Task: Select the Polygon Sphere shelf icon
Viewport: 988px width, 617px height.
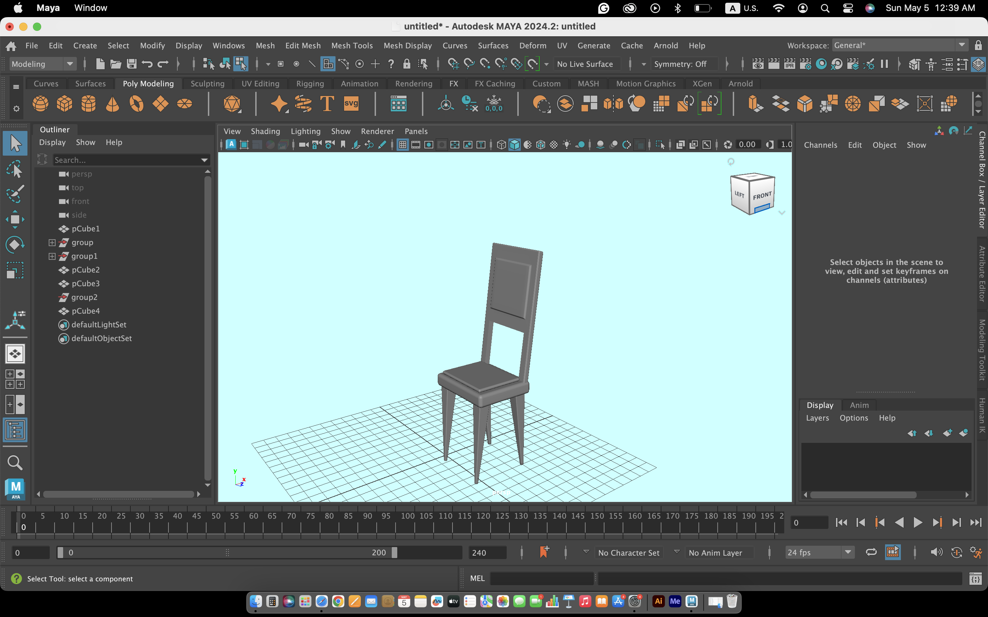Action: [40, 104]
